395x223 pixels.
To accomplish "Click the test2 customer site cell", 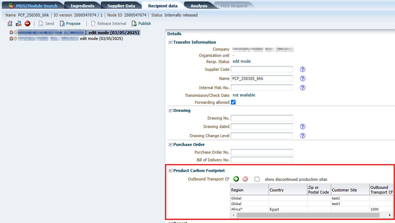I will [x=350, y=198].
